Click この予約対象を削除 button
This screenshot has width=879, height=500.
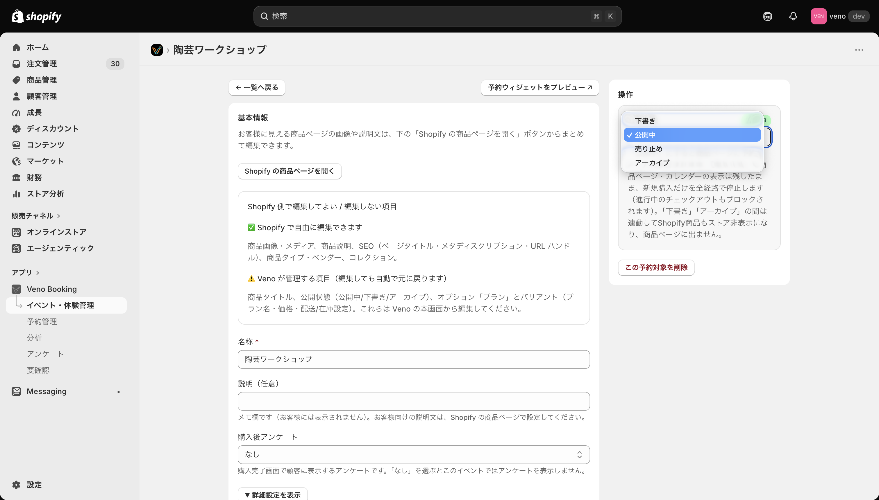coord(656,267)
